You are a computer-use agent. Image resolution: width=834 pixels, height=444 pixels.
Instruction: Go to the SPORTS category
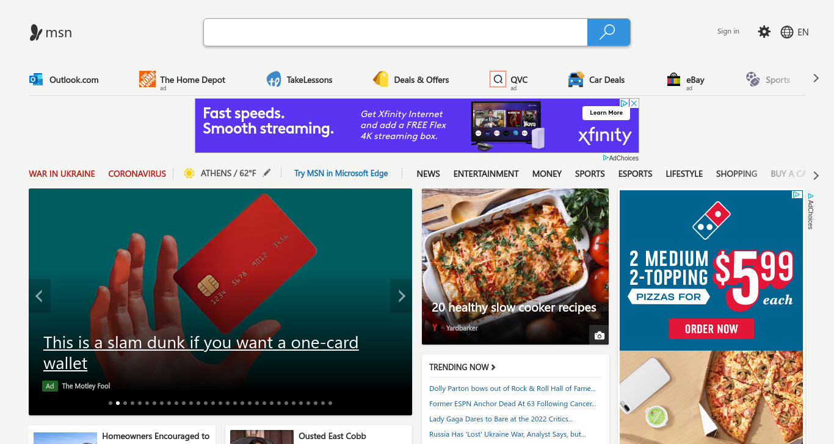590,174
